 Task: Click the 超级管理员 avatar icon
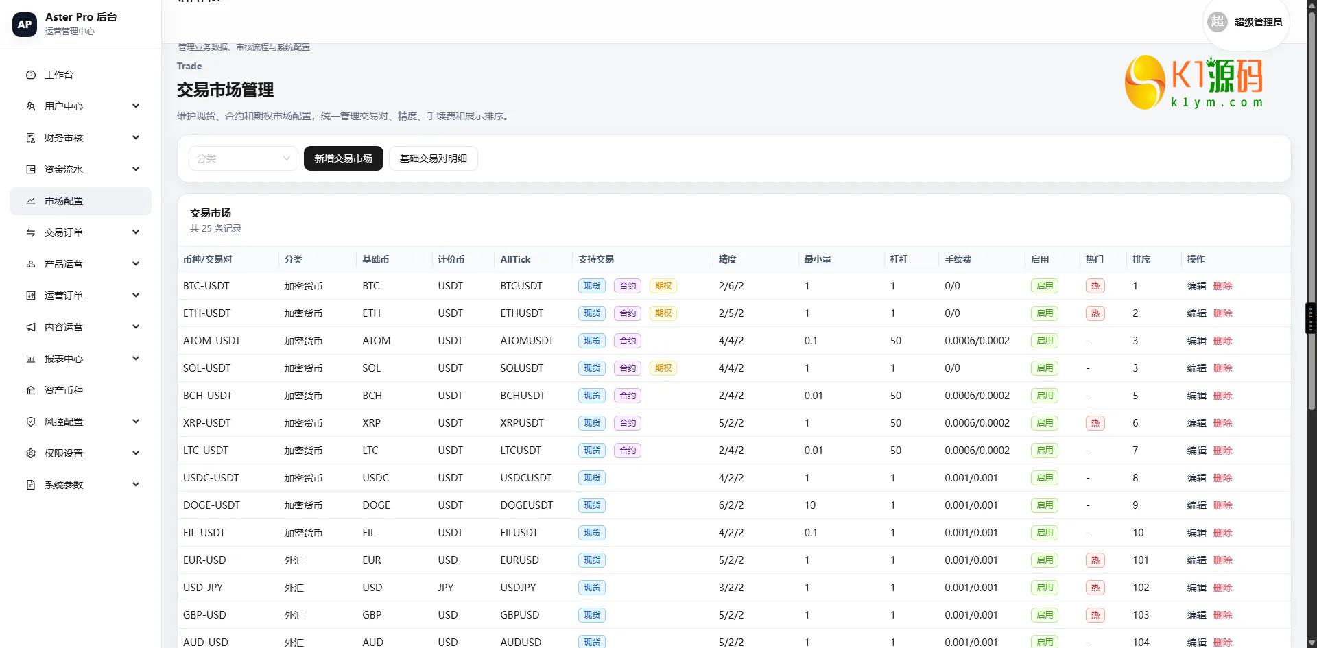tap(1218, 21)
